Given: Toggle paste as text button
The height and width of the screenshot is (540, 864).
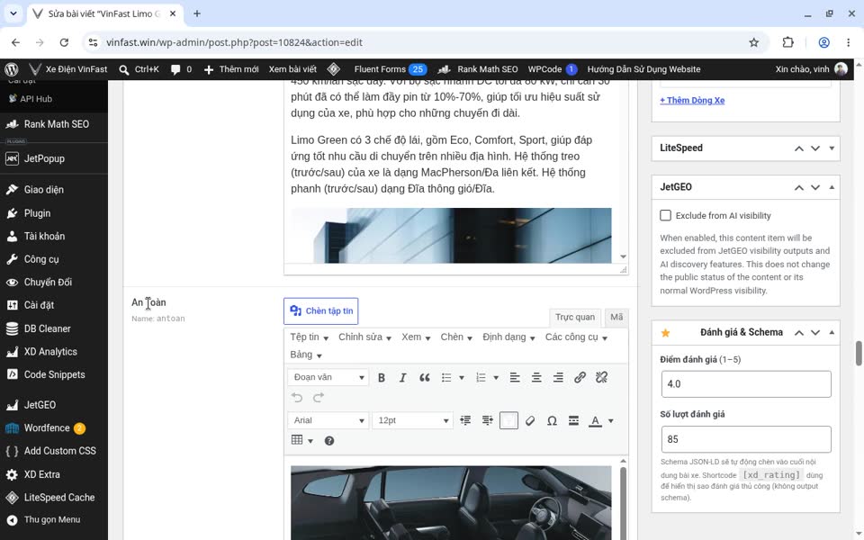Looking at the screenshot, I should coord(508,420).
